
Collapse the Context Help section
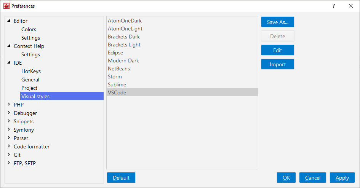pyautogui.click(x=9, y=46)
